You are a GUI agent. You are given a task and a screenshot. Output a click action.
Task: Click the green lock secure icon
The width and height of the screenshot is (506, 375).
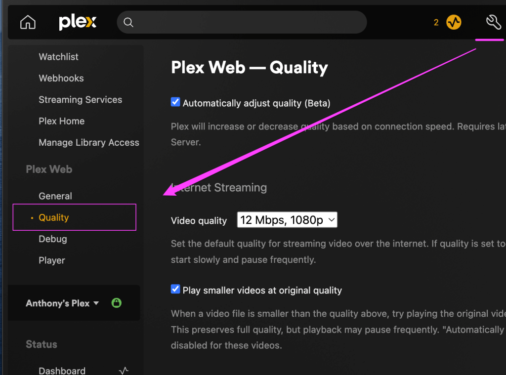pyautogui.click(x=117, y=303)
